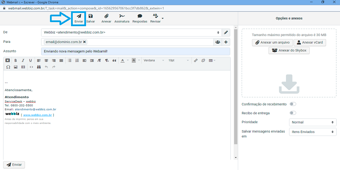This screenshot has height=170, width=340.
Task: Click the Salvar floppy disk icon
Action: [x=90, y=16]
